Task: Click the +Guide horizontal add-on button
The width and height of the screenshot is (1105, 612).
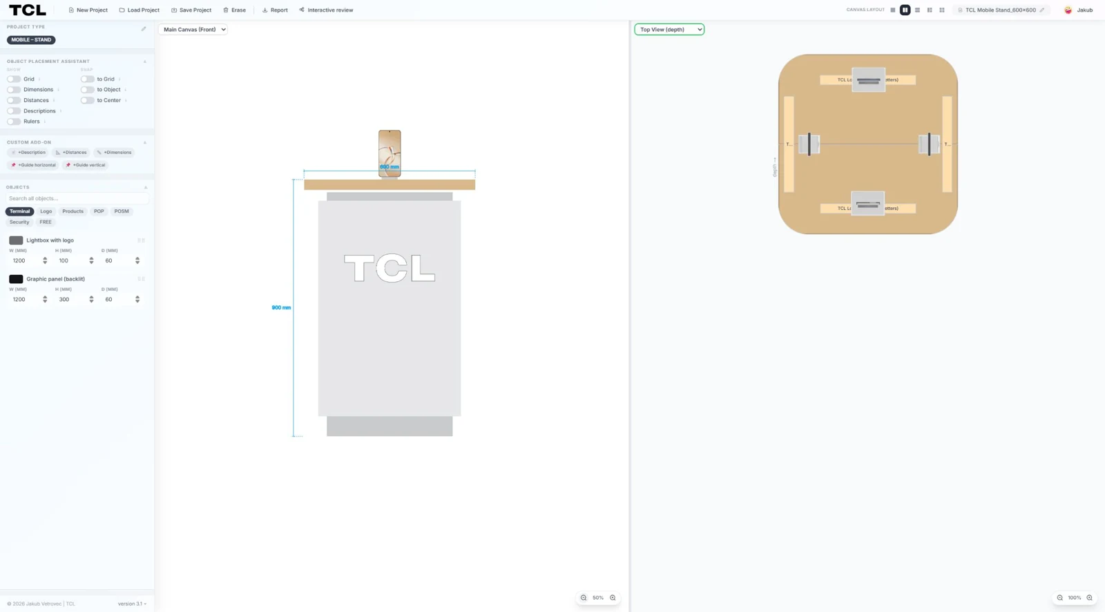Action: coord(33,165)
